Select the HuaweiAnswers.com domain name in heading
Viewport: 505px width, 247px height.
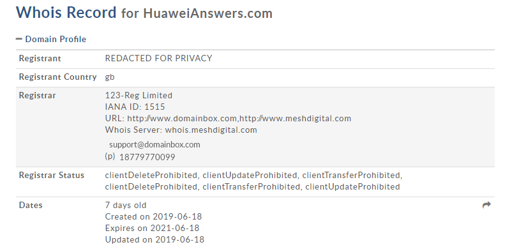[x=207, y=13]
